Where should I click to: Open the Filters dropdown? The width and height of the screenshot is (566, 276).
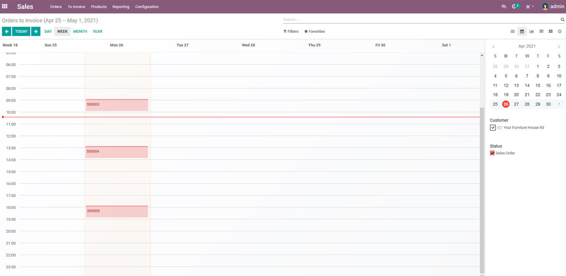[x=291, y=31]
